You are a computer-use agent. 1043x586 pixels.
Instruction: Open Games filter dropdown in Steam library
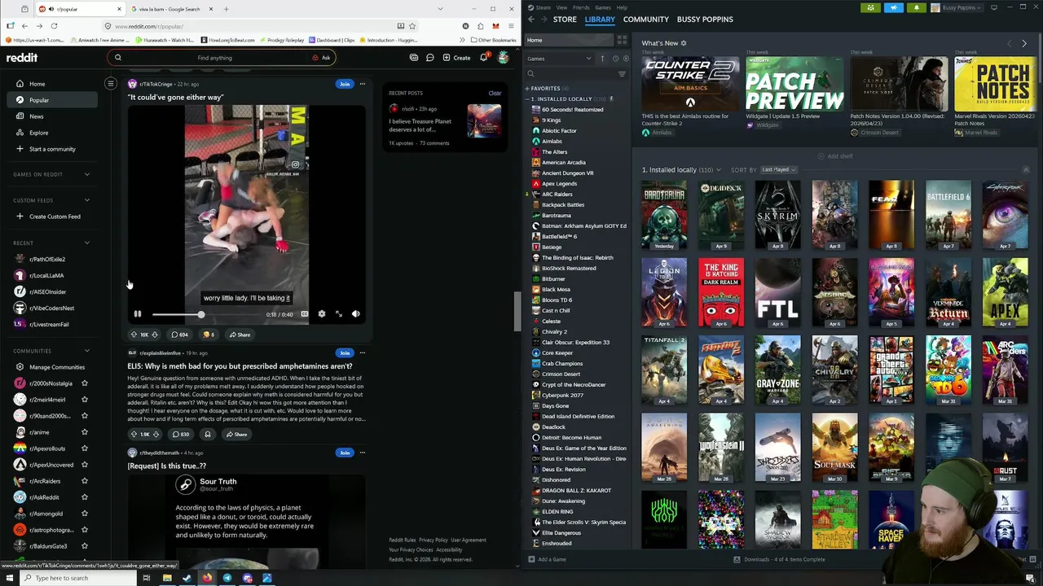[x=560, y=59]
